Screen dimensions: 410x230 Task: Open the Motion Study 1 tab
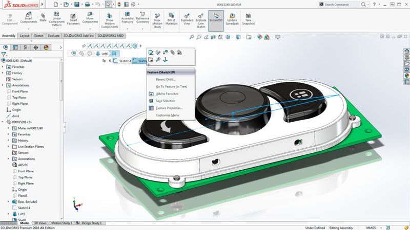point(61,223)
